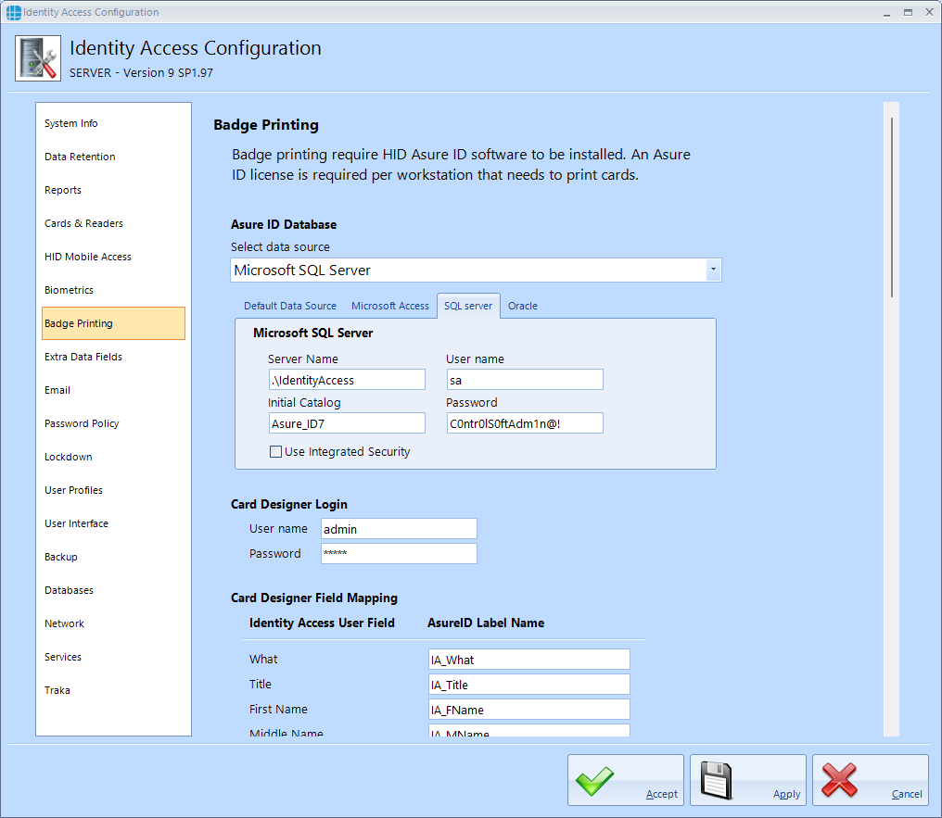Click the SQL Server Password field

pos(525,423)
